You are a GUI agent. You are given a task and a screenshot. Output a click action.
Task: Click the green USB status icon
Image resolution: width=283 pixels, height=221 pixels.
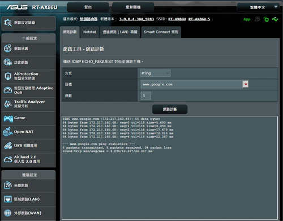tap(275, 19)
